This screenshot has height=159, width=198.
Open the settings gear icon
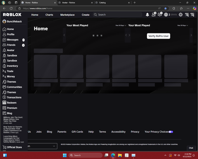click(181, 15)
